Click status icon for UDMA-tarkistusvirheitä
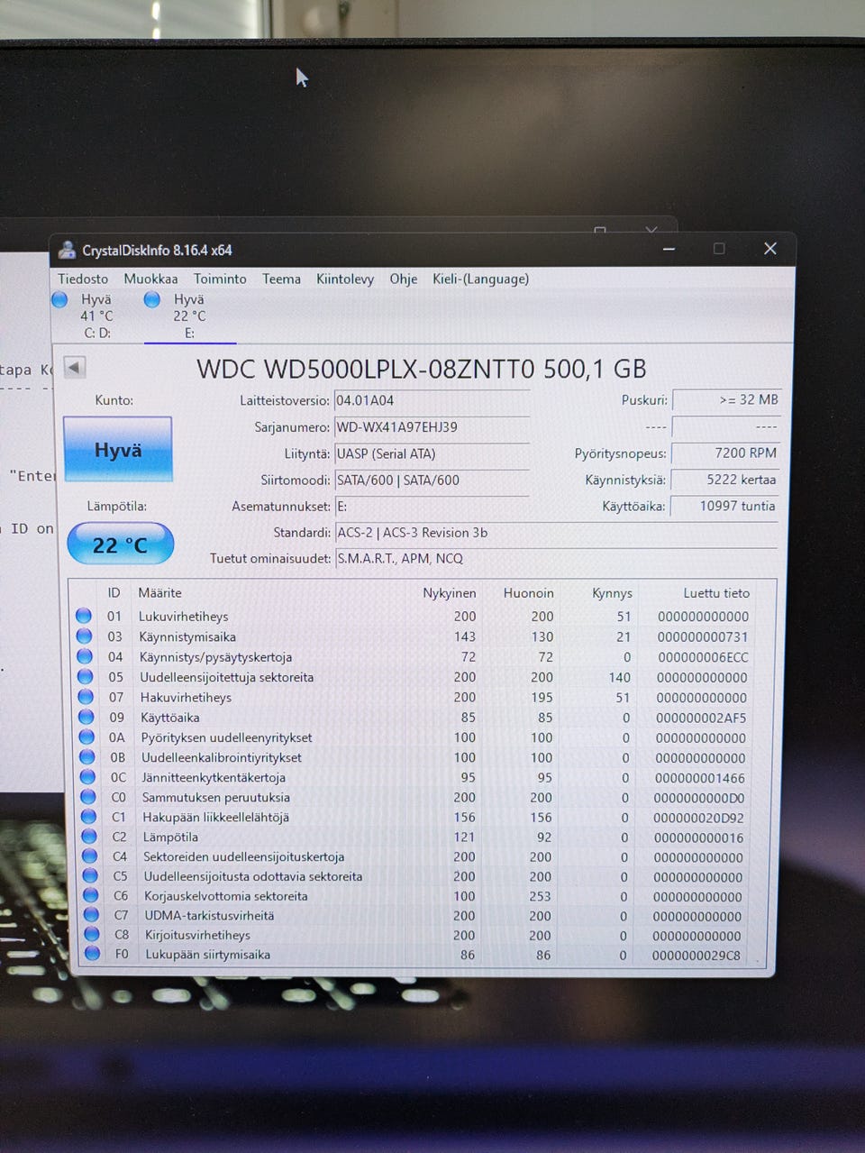Screen dimensions: 865x1153 point(91,915)
